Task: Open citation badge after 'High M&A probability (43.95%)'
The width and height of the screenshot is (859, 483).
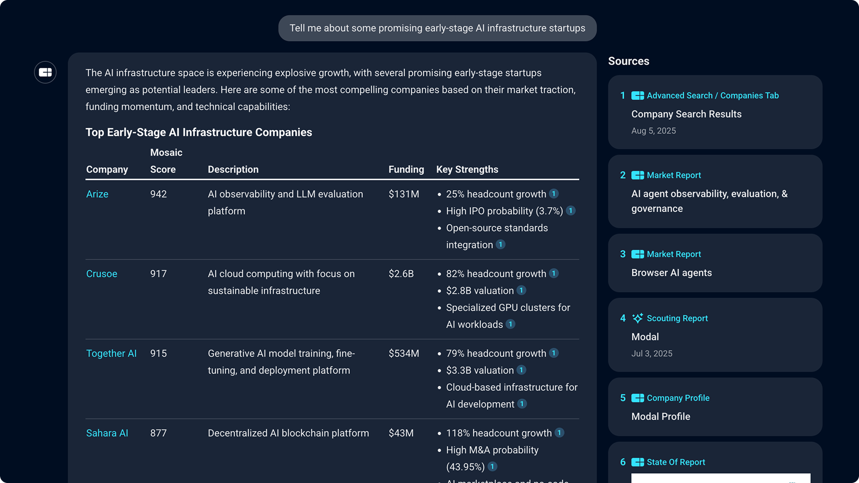Action: pos(493,466)
